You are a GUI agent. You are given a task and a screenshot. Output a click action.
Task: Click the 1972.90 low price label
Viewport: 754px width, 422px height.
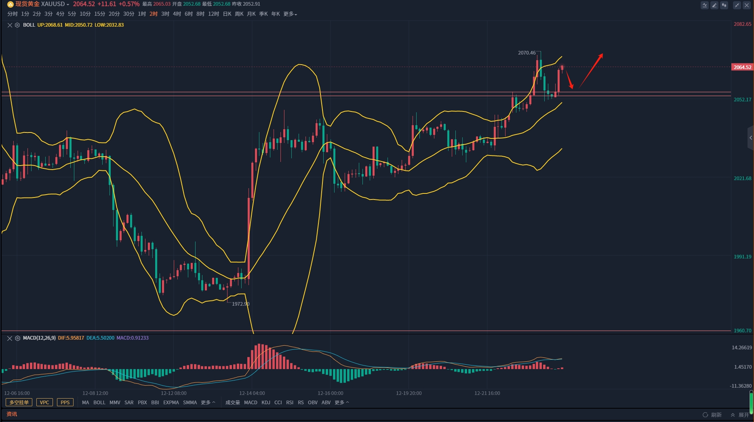tap(241, 304)
